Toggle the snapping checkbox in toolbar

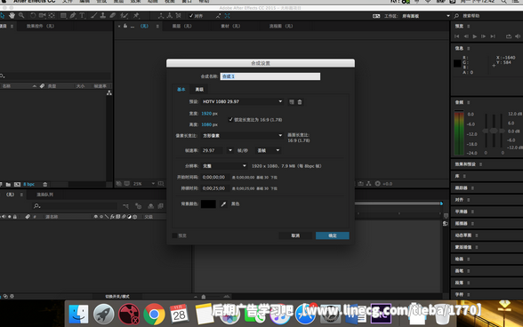191,16
